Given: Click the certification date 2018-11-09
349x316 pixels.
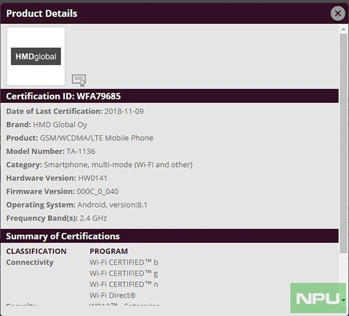Looking at the screenshot, I should click(124, 111).
